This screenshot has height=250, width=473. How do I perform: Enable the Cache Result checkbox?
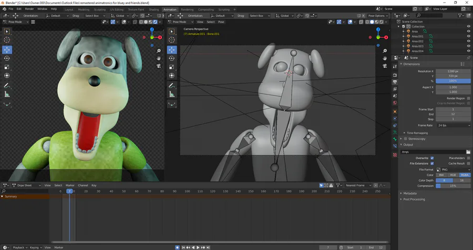click(x=468, y=164)
